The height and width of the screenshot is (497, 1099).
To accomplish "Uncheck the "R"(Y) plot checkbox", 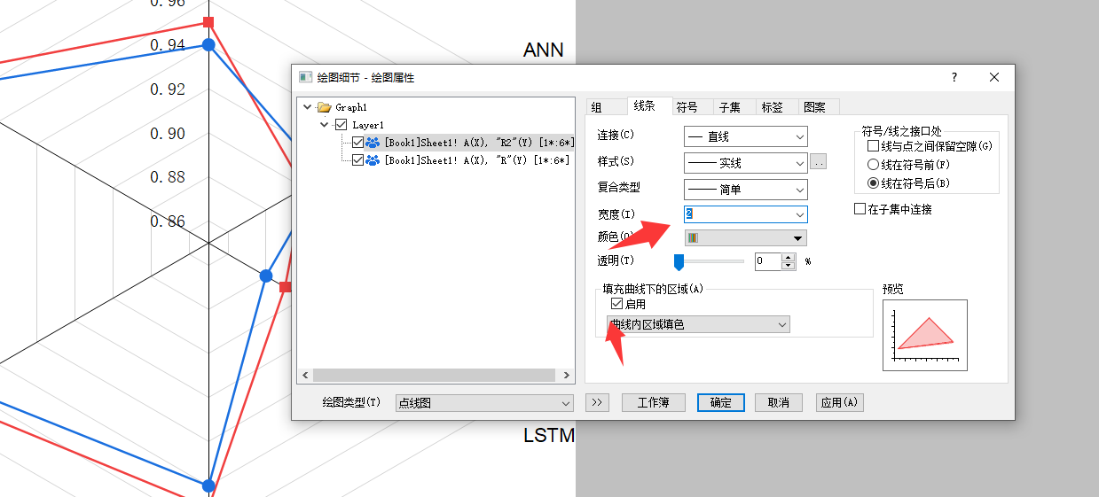I will point(357,160).
